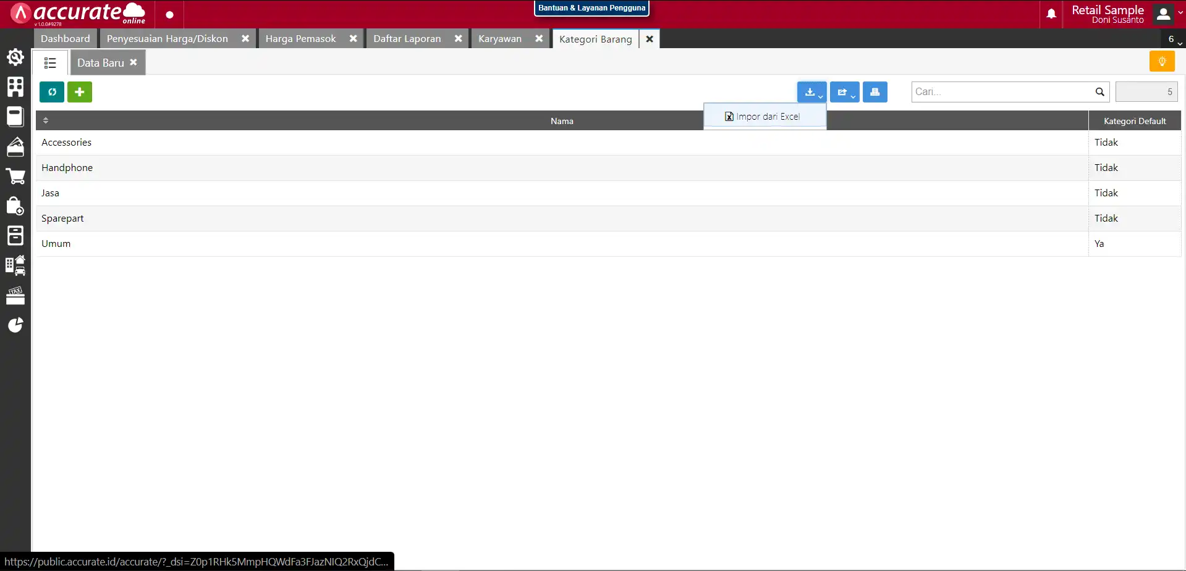Click the green add new category button

(79, 92)
